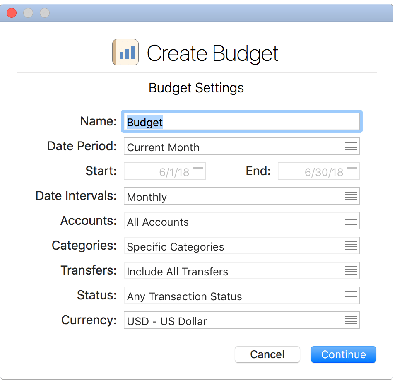Open the Status dropdown showing Any Transaction Status

coord(242,295)
